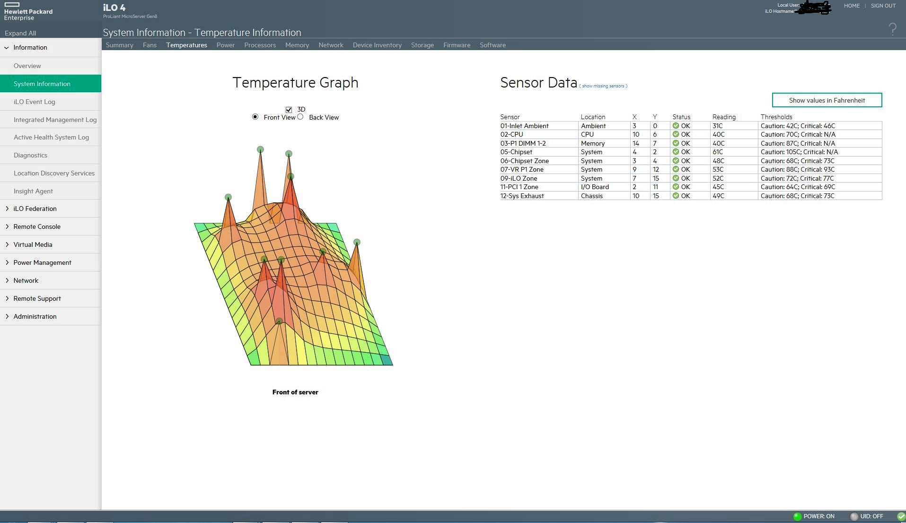Open the Device Inventory tab

377,45
